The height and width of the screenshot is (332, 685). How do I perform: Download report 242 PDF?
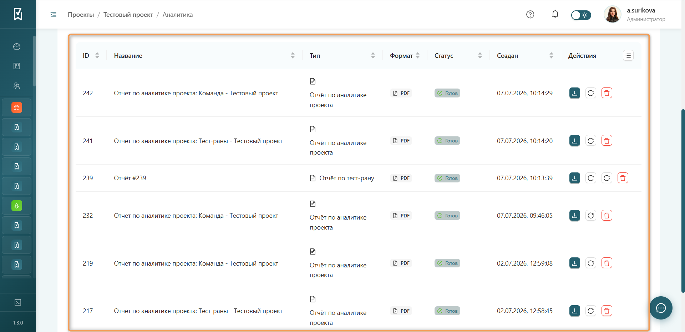574,93
